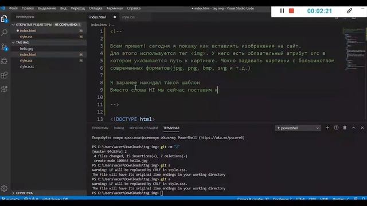Image resolution: width=367 pixels, height=206 pixels.
Task: Click errors and warnings count in status bar
Action: pos(31,199)
